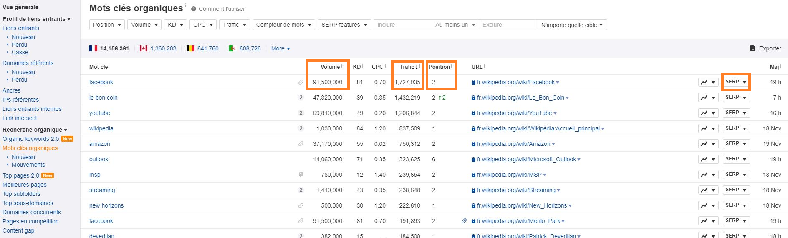Open Vue générale in the sidebar
Viewport: 788px width, 238px height.
pyautogui.click(x=20, y=7)
